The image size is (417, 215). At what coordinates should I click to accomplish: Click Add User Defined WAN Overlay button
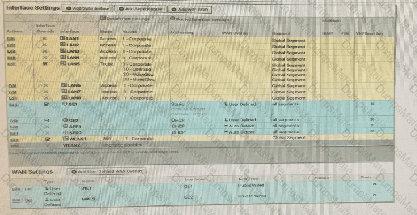pos(107,171)
